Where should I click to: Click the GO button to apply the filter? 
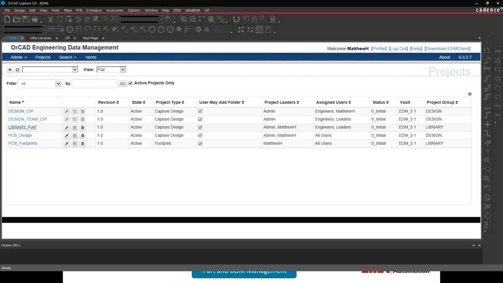(123, 83)
